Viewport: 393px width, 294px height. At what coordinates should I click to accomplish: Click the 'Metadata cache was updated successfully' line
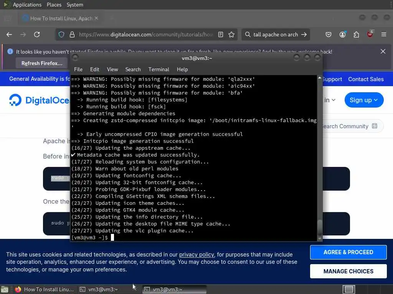(x=135, y=155)
